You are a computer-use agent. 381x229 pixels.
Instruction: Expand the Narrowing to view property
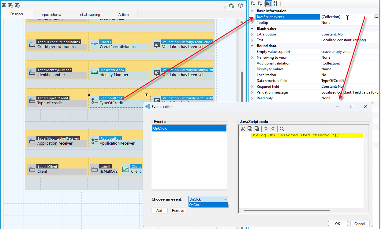(x=252, y=57)
